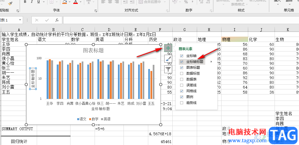
Task: Click 英语 legend entry
Action: coord(106,119)
